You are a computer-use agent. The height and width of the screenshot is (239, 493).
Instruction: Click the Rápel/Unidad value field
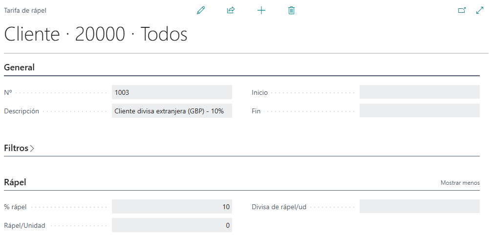(171, 225)
